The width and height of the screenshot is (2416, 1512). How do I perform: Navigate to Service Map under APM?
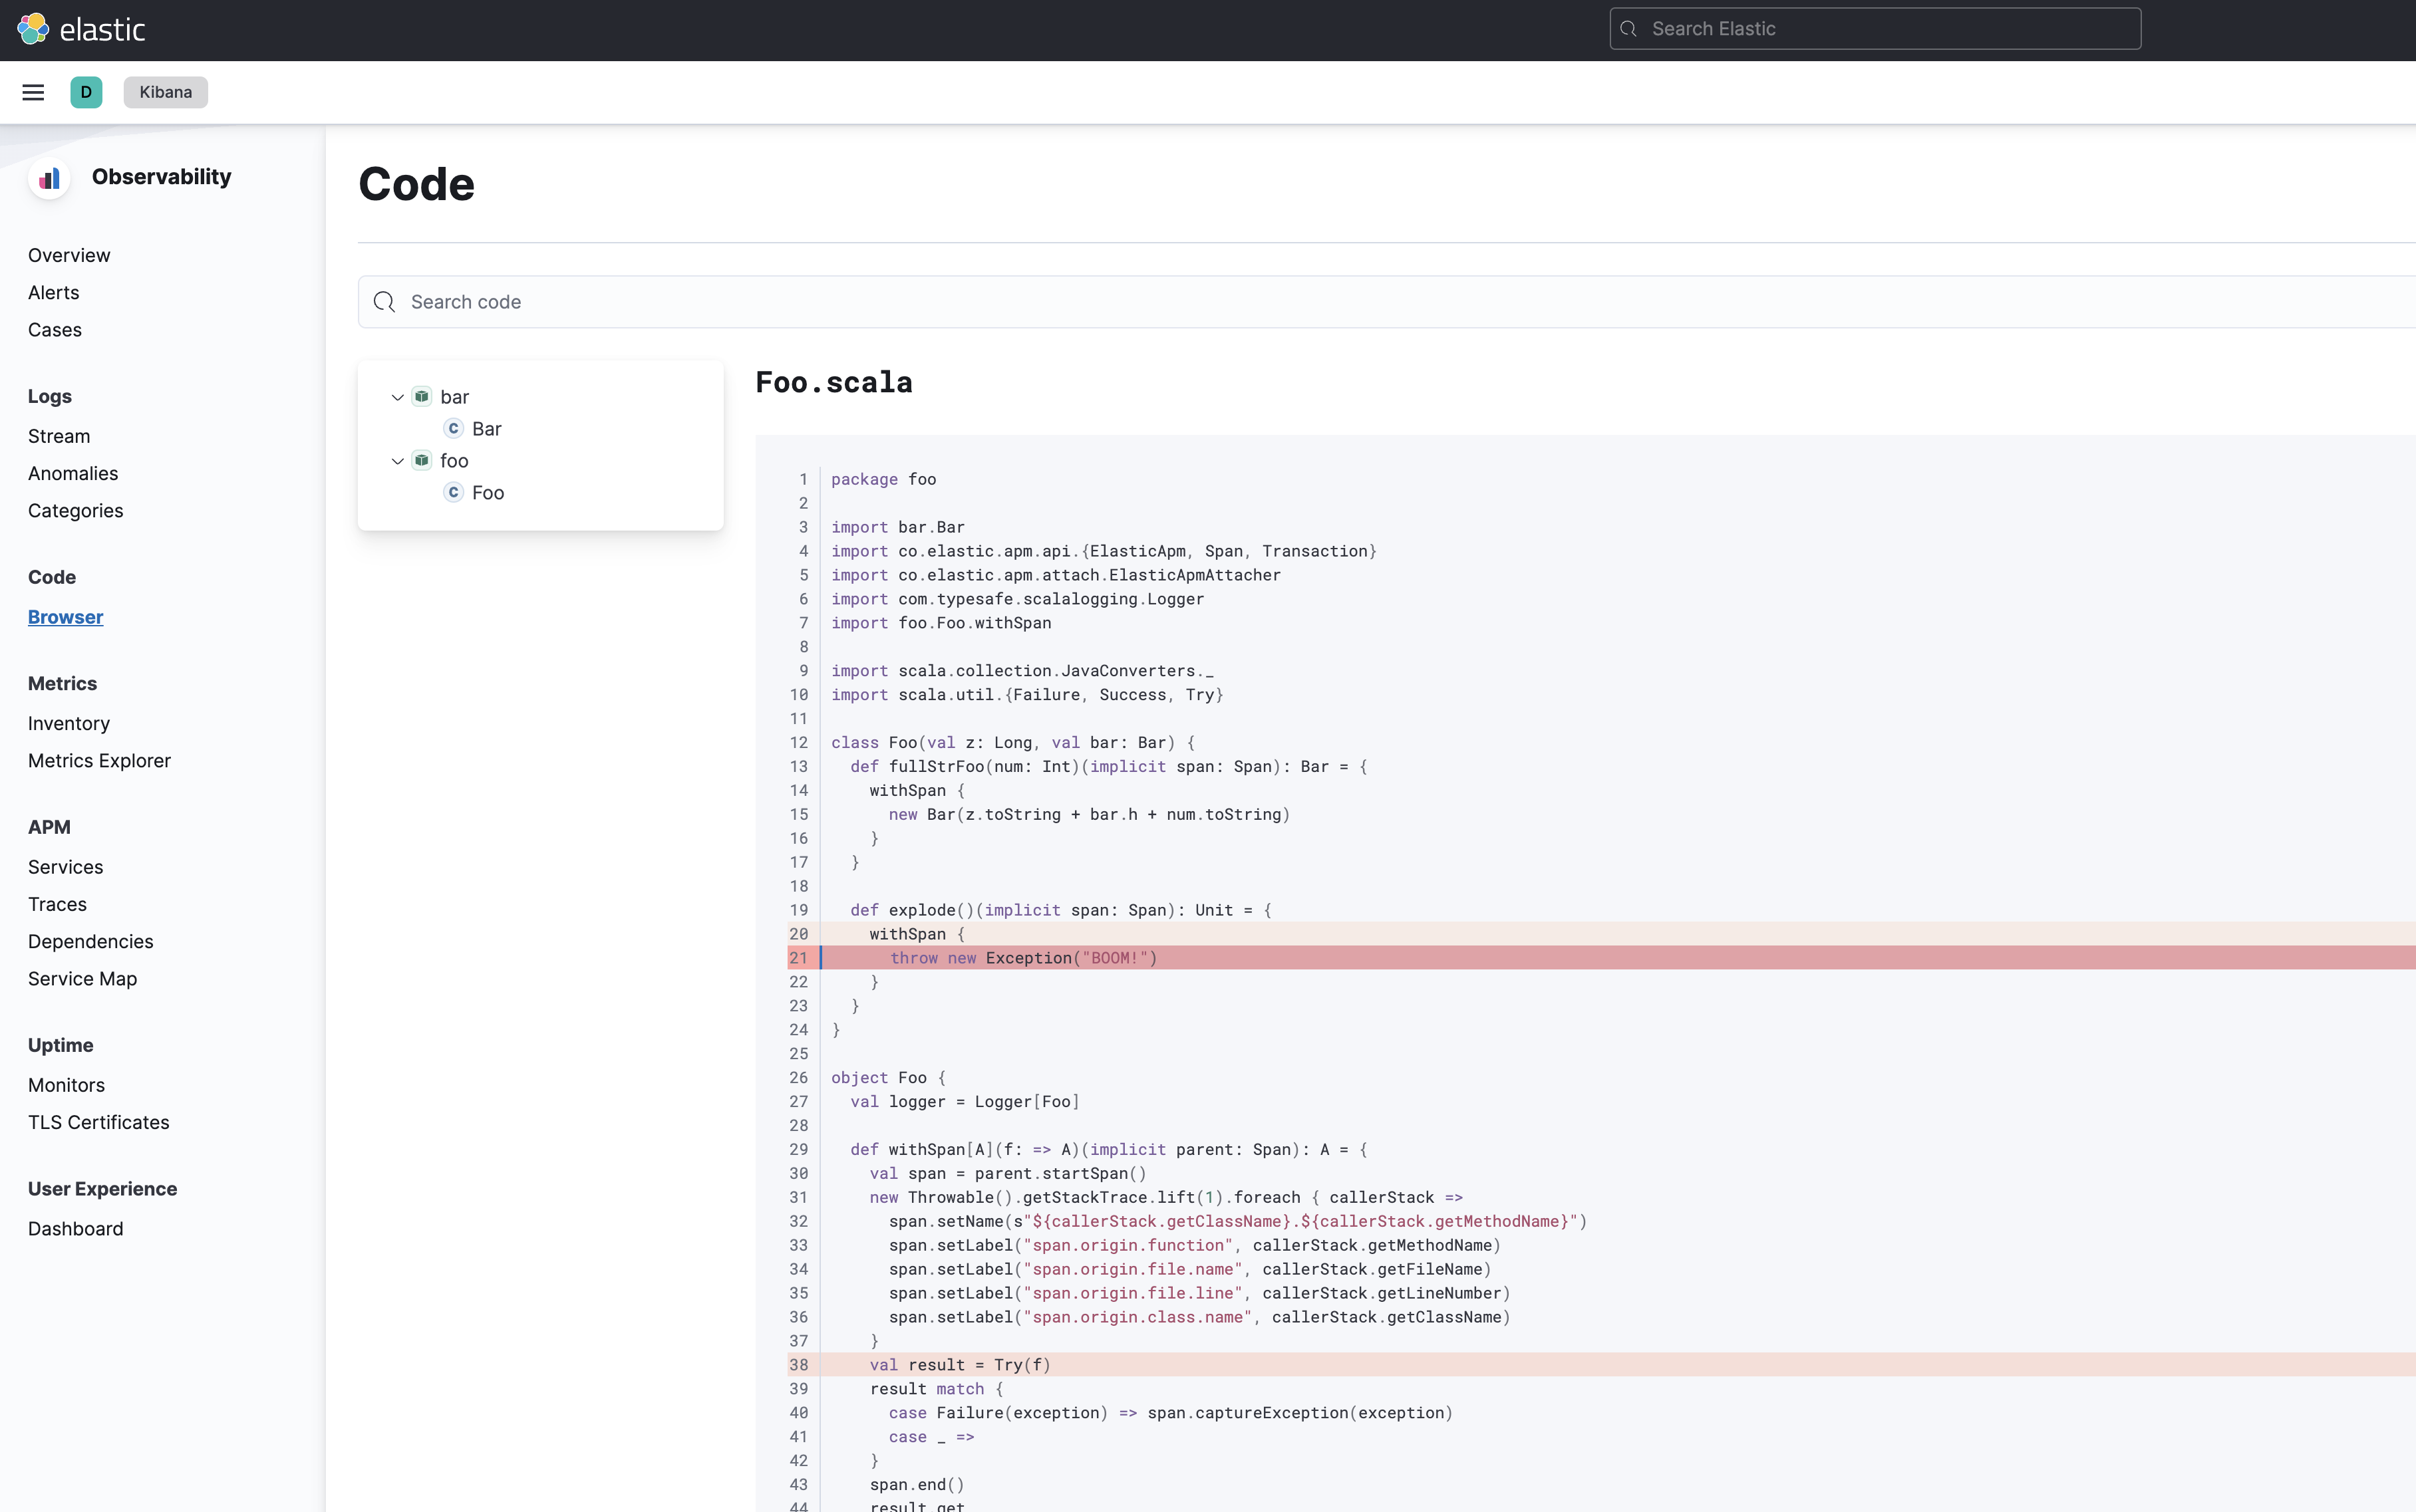tap(82, 977)
